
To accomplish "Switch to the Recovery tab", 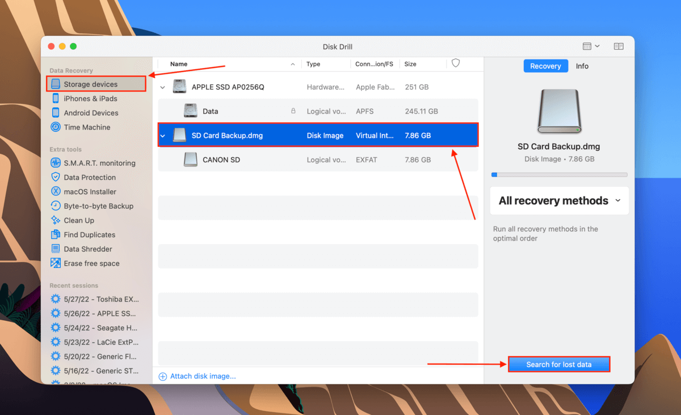I will point(545,66).
